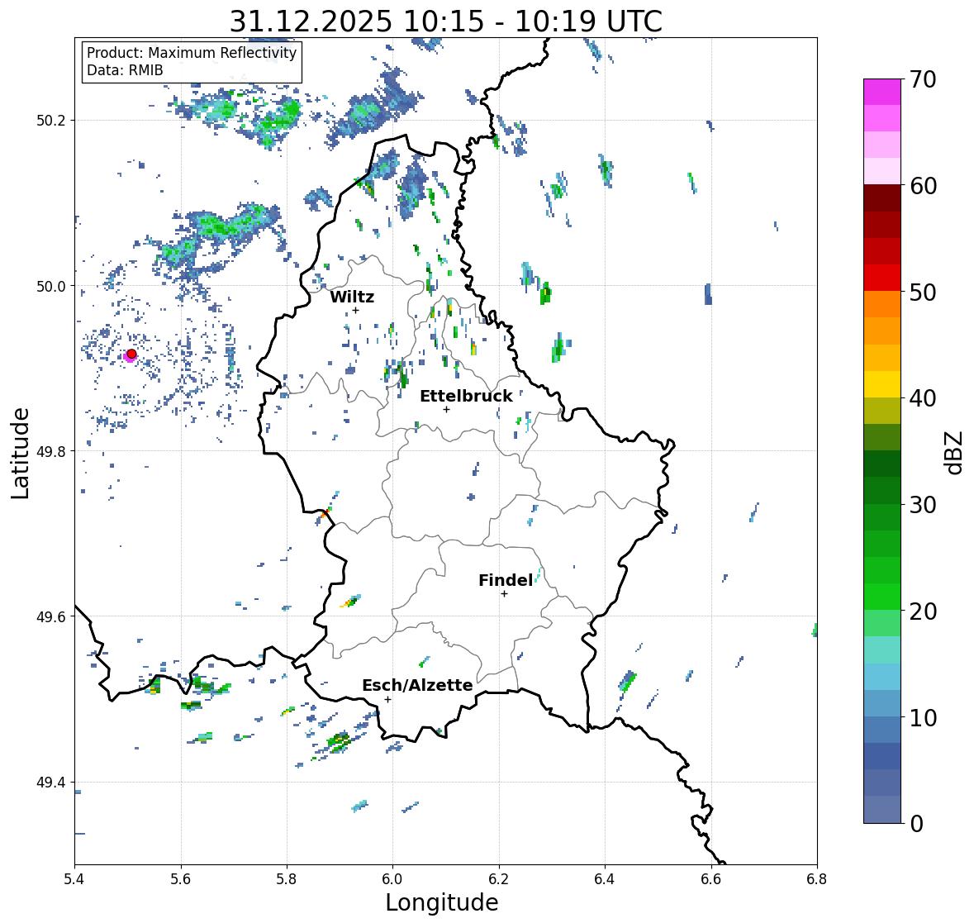The image size is (974, 923).
Task: Click the 'Data: RMIB' legend text
Action: (125, 70)
